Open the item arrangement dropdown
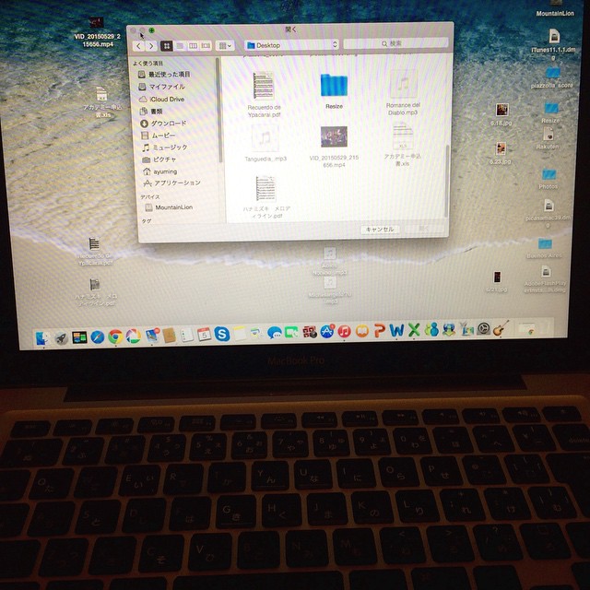590x590 pixels. coord(225,46)
